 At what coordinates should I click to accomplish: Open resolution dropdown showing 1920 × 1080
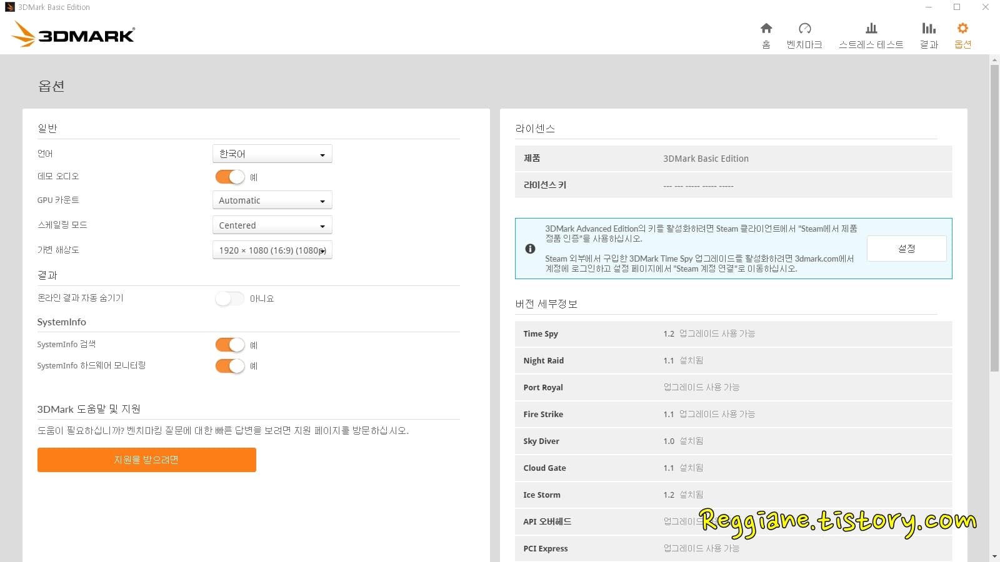coord(272,250)
